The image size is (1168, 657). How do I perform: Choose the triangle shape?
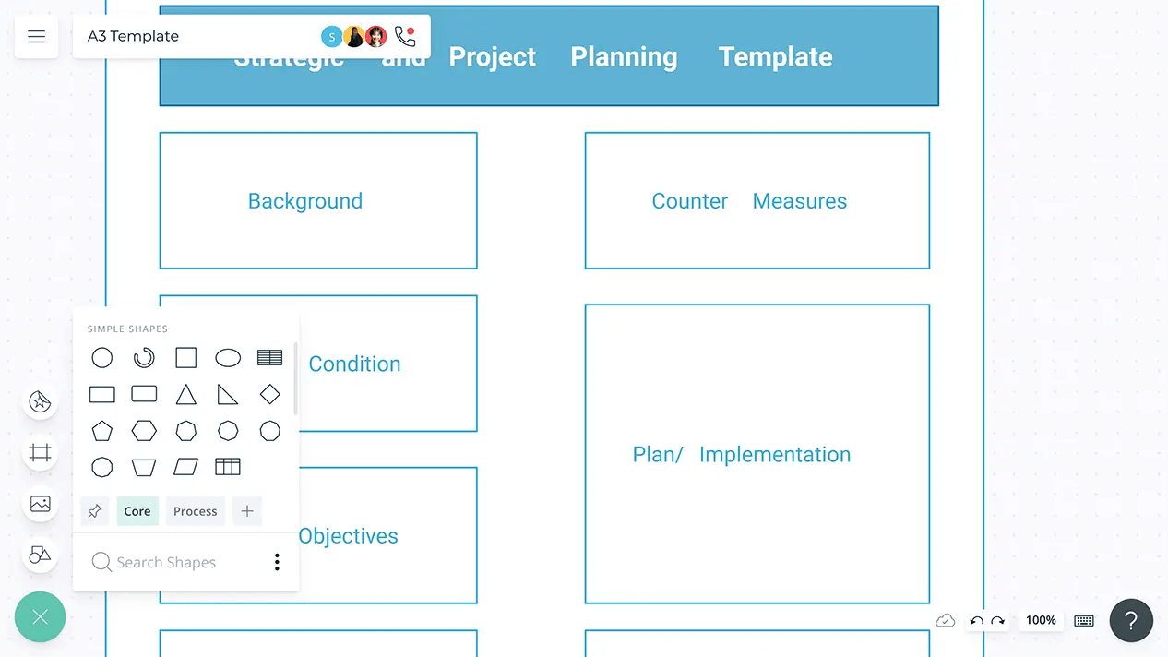[186, 395]
